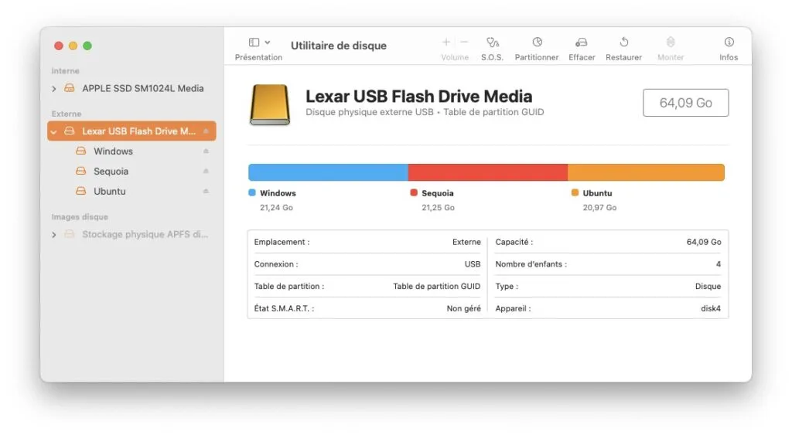Click the État S.M.A.R.T. value Non géré
This screenshot has height=435, width=792.
[x=463, y=308]
